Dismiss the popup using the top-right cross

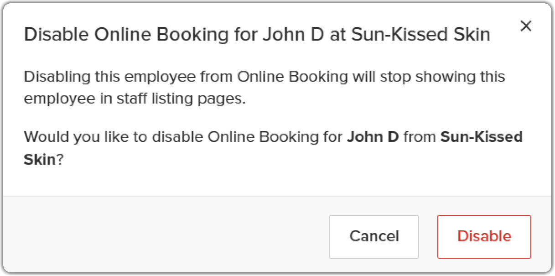[526, 26]
